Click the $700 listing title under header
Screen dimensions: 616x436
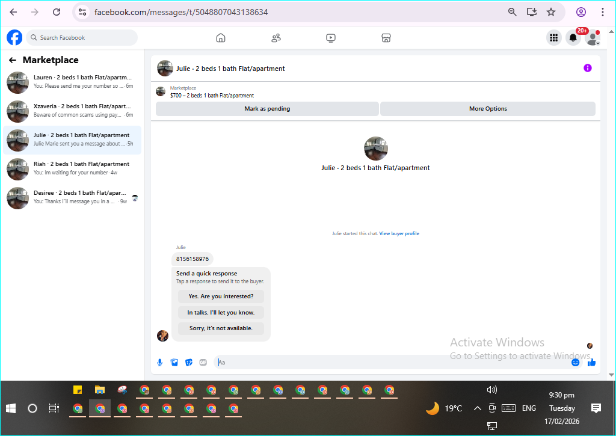coord(212,96)
